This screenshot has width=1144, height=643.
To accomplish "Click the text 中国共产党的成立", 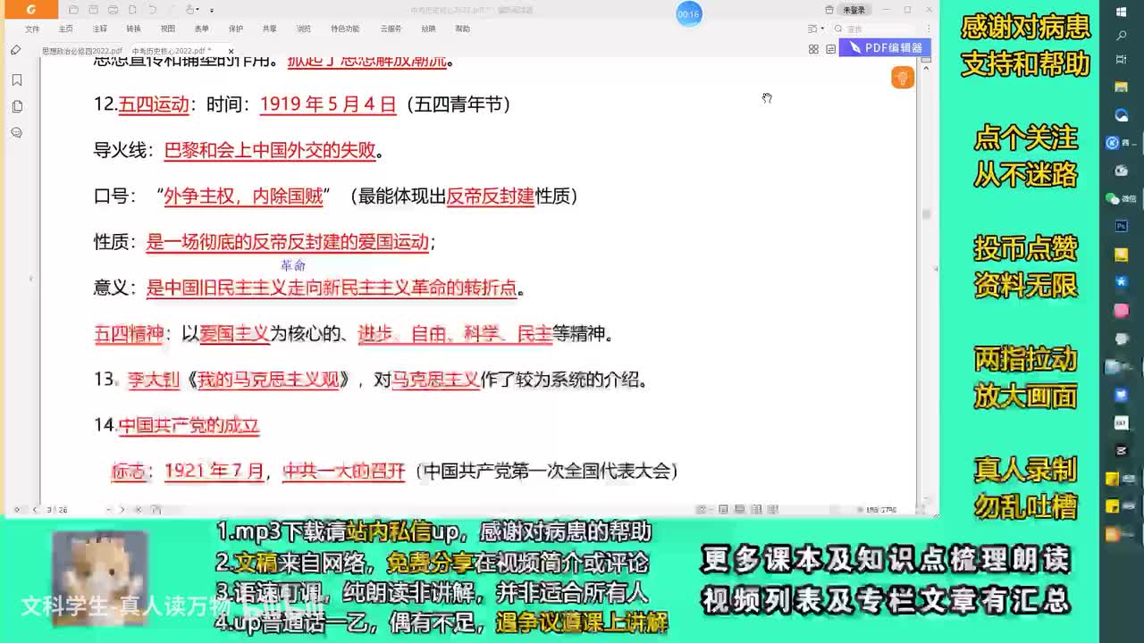I will (x=189, y=425).
